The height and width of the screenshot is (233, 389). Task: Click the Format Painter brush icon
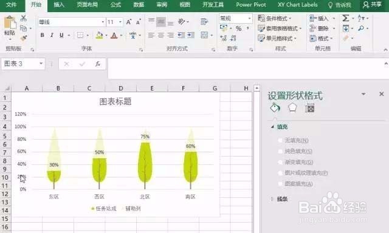pyautogui.click(x=24, y=38)
